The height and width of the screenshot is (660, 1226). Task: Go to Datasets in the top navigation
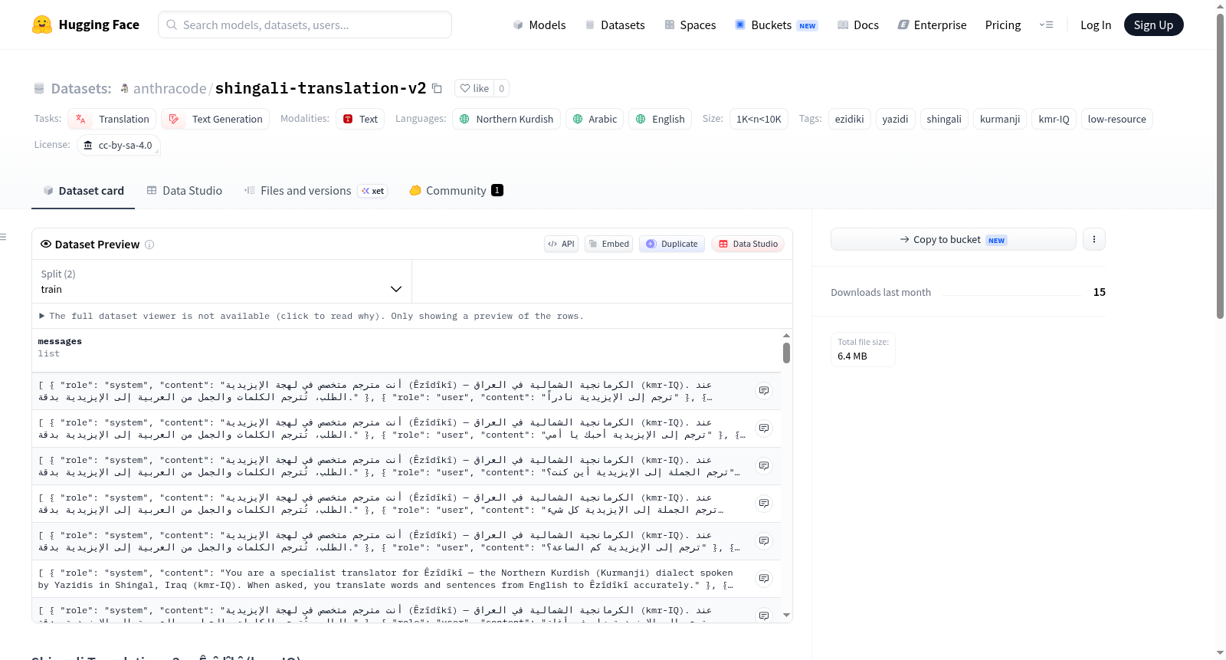pyautogui.click(x=615, y=25)
